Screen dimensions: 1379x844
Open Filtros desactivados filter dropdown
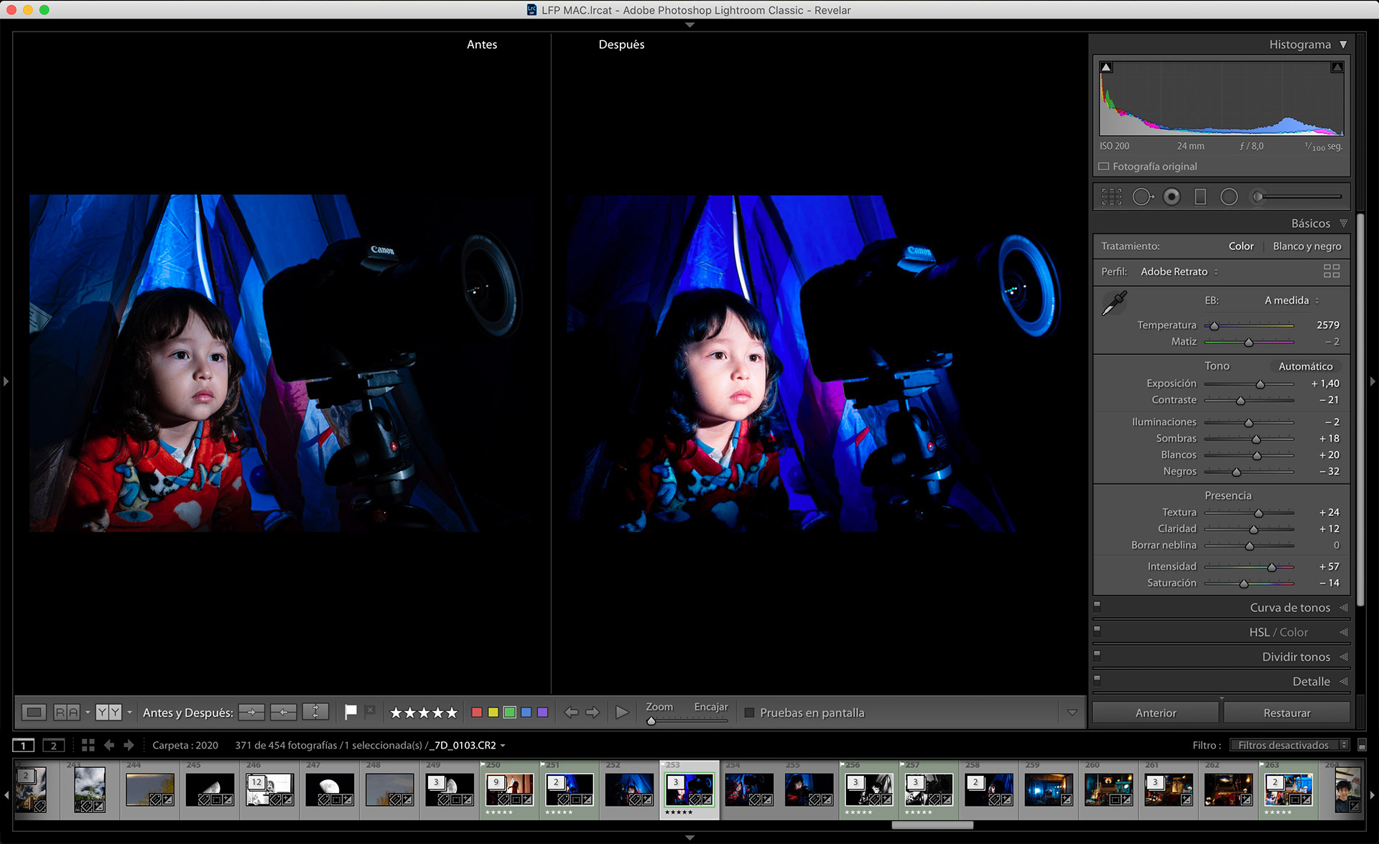(x=1289, y=746)
